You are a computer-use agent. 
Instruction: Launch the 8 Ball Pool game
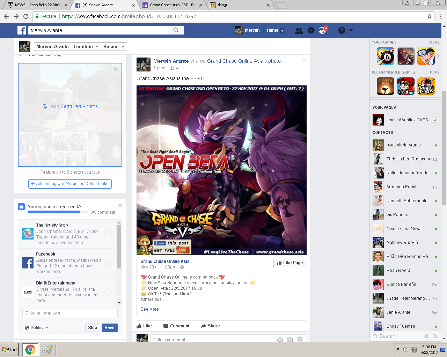pos(386,56)
